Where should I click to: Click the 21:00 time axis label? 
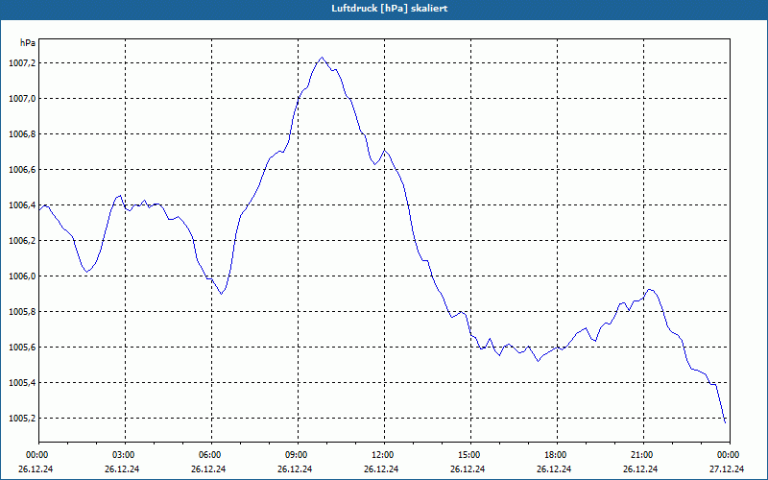pyautogui.click(x=643, y=455)
